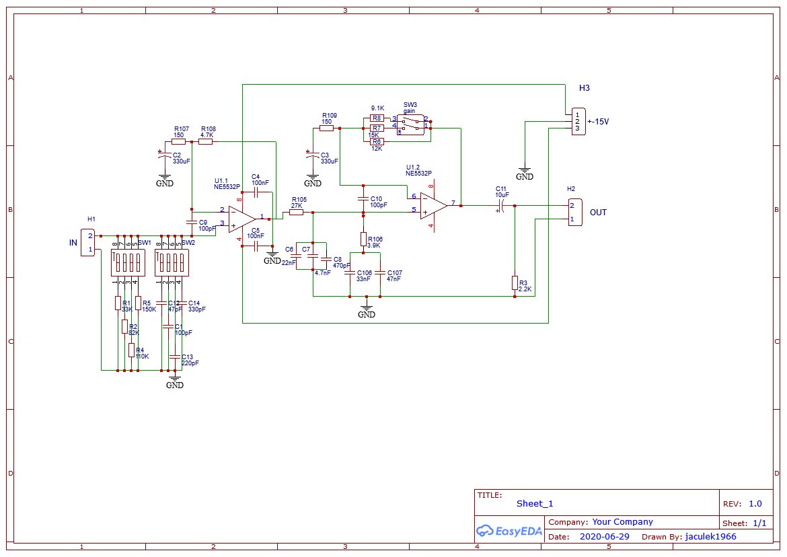Pick the H1 IN connector symbol
The height and width of the screenshot is (557, 787).
89,242
